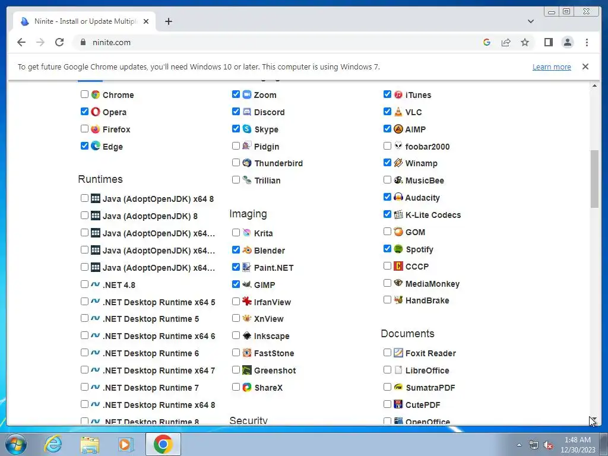Uncheck the Paint.NET checkbox
Viewport: 608px width, 456px height.
point(236,267)
